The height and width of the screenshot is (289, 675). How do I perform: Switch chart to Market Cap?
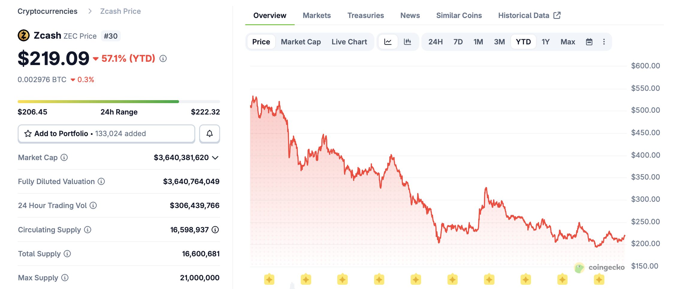click(301, 42)
